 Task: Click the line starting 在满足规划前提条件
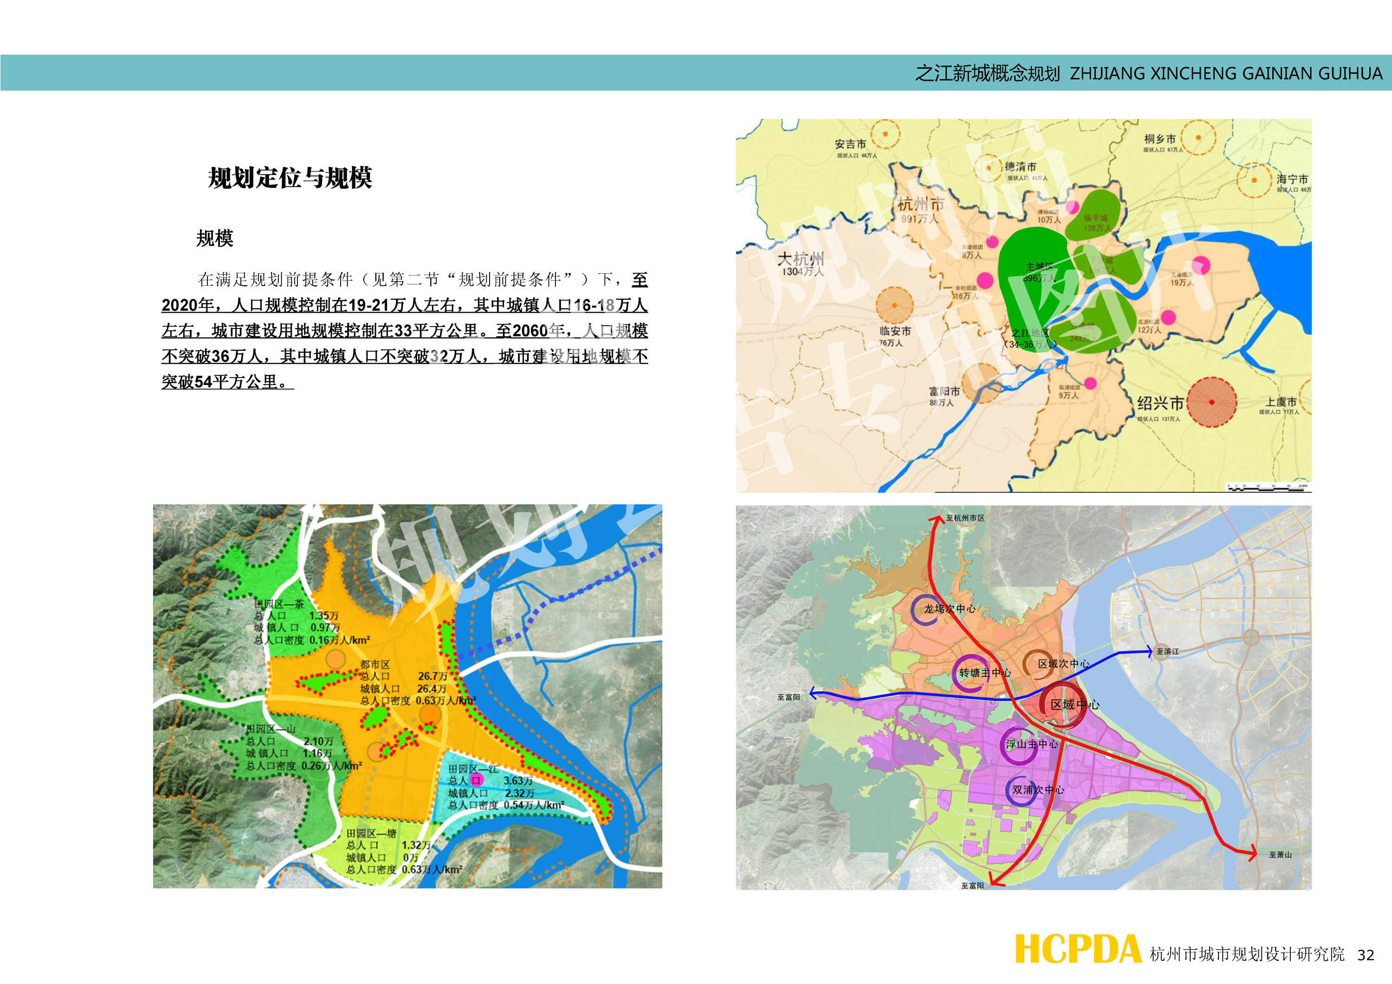[x=423, y=279]
